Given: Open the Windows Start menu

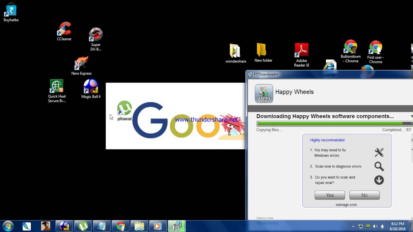Looking at the screenshot, I should (8, 226).
